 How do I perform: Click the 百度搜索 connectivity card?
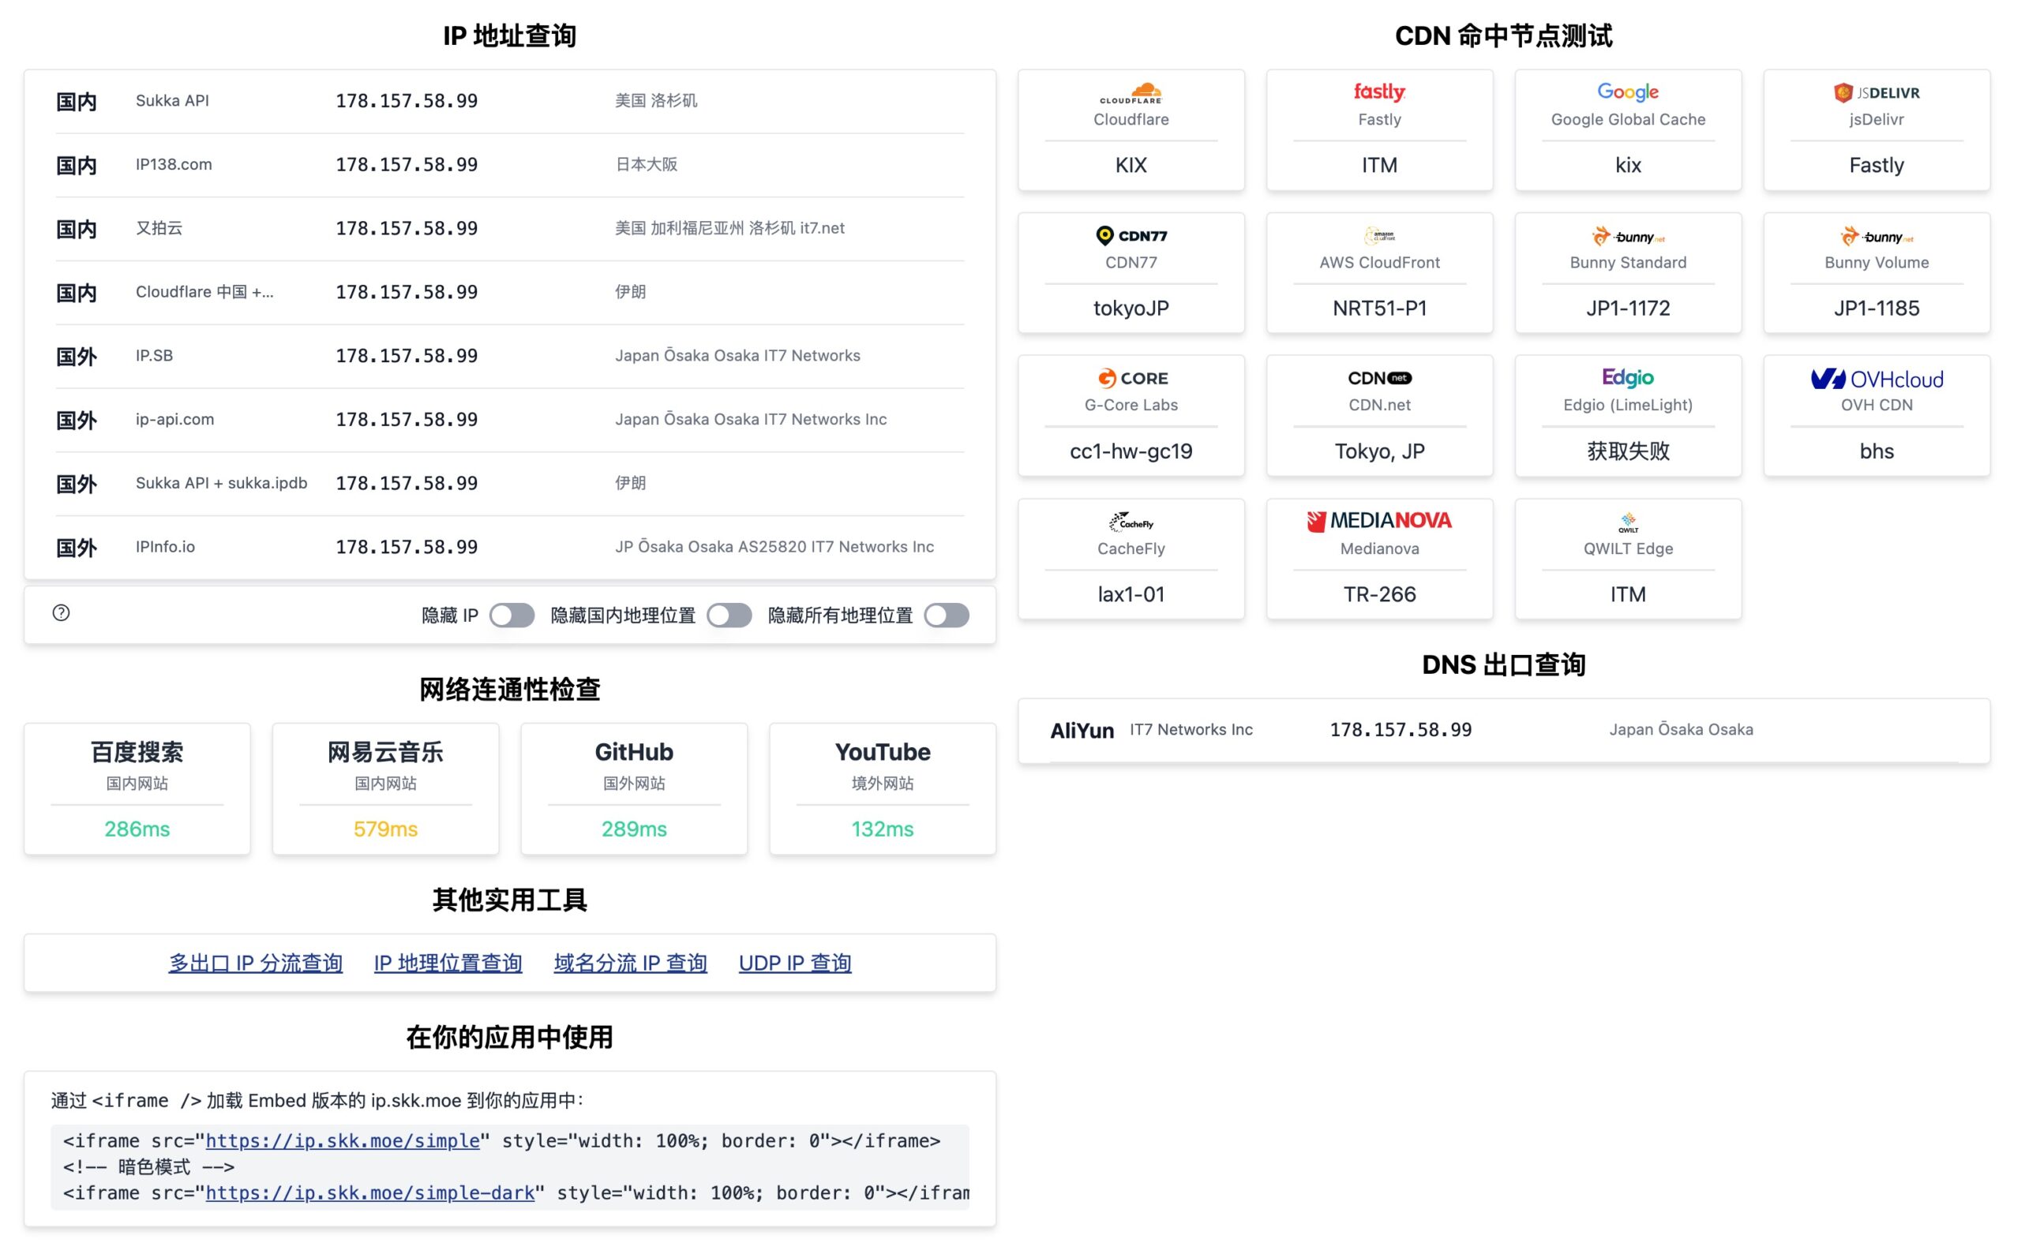(x=137, y=788)
